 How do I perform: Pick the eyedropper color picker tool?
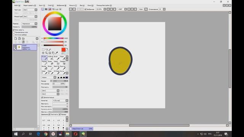tap(56, 53)
